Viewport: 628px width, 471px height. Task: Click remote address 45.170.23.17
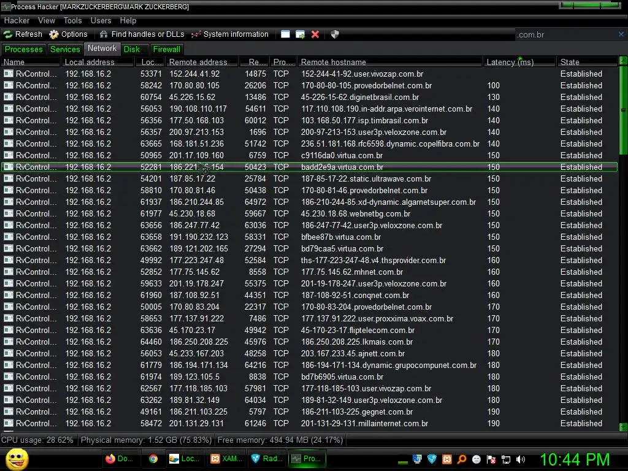[x=192, y=330]
